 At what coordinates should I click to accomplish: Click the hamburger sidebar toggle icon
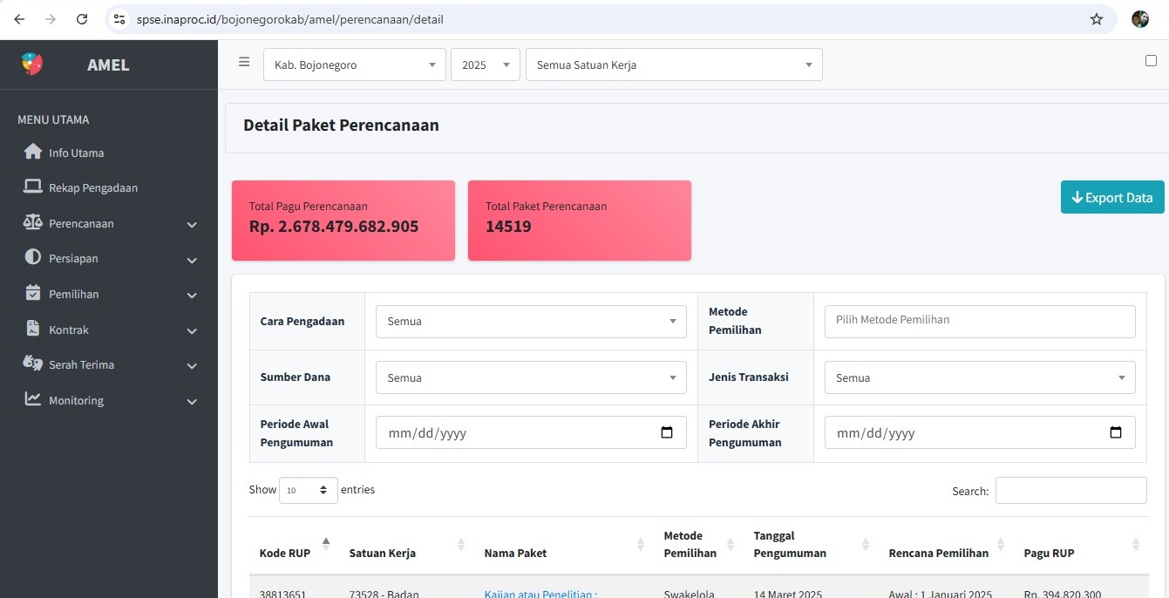coord(244,62)
